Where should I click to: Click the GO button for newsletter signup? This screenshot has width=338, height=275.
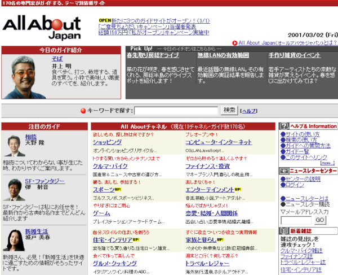click(x=320, y=220)
